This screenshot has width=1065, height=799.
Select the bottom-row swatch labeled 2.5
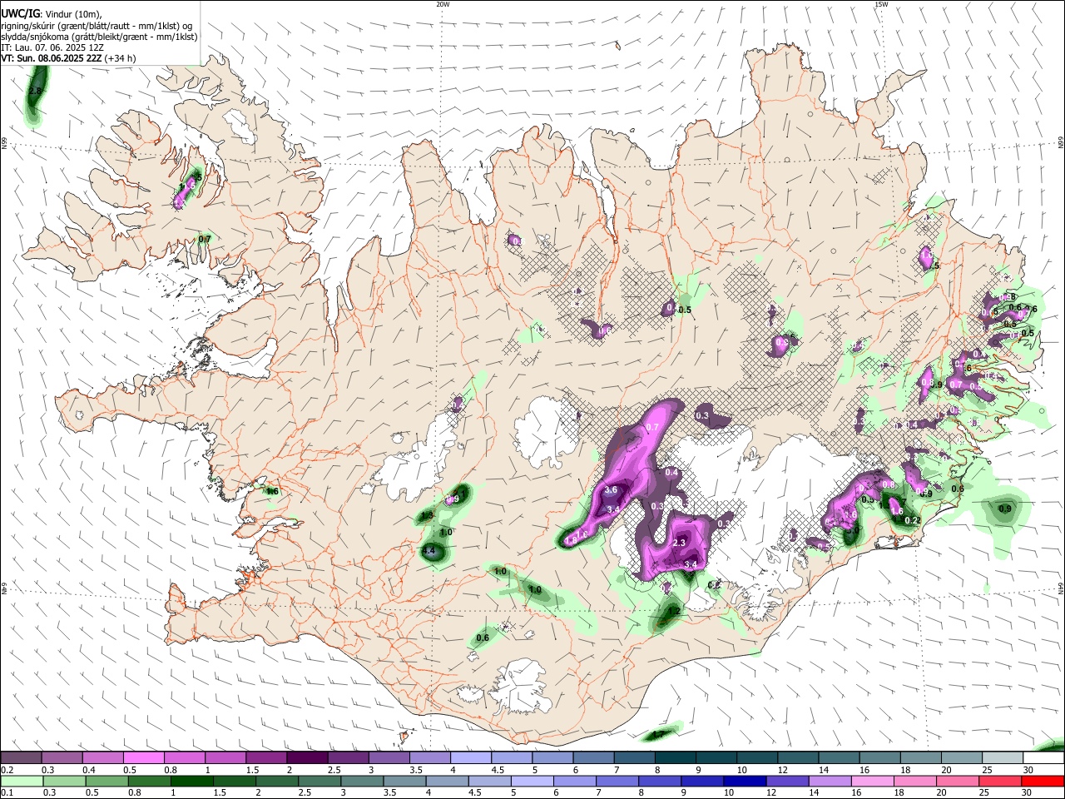(319, 781)
